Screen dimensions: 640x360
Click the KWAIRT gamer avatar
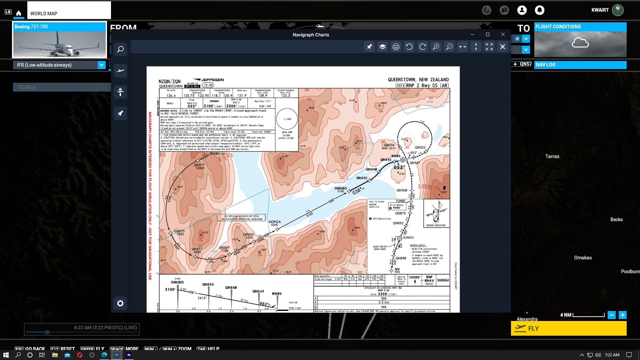618,10
